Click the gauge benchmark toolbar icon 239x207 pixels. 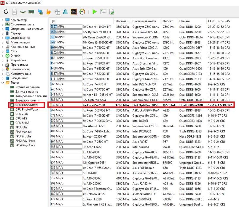(82, 12)
